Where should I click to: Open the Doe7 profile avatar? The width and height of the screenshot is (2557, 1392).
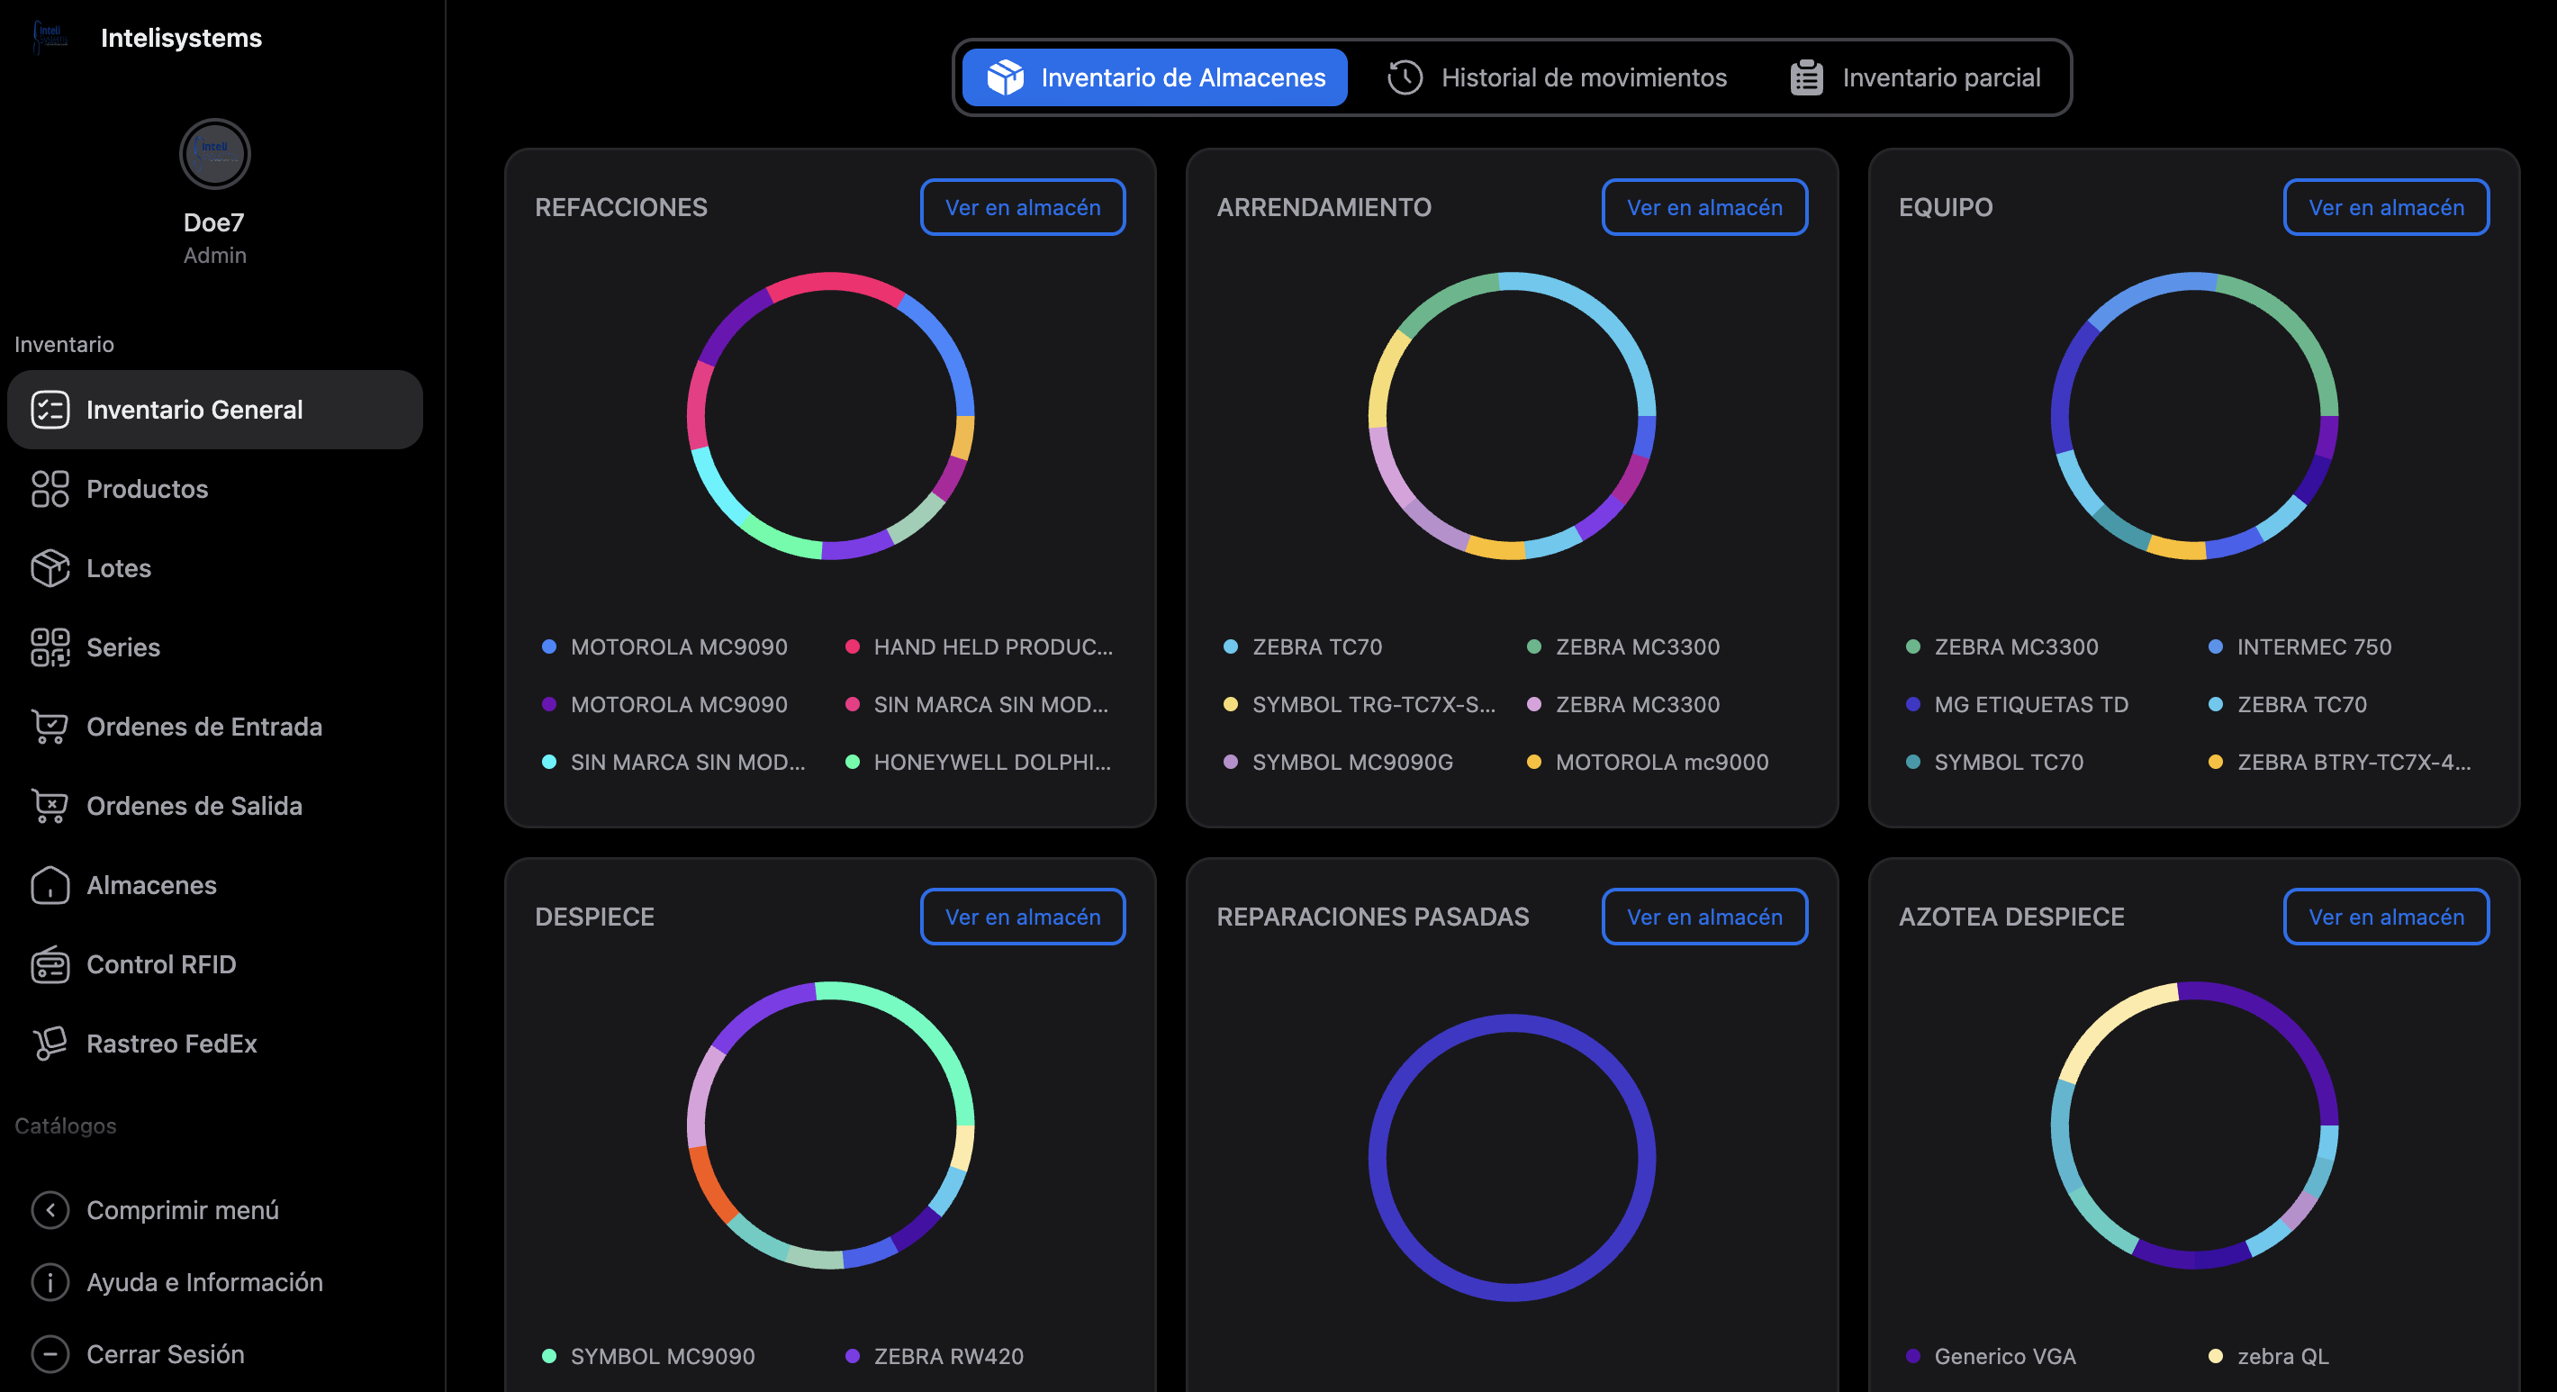point(214,154)
